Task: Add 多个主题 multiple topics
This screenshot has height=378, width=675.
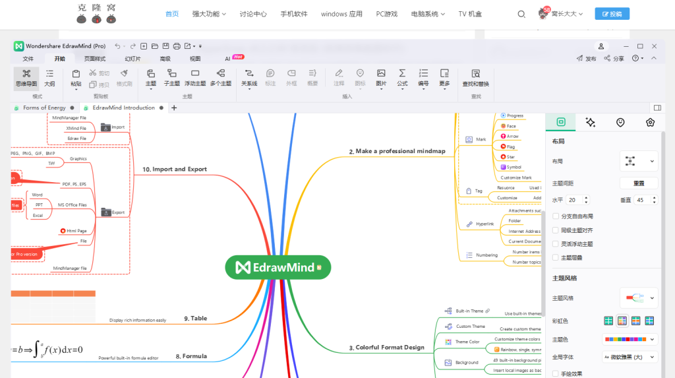Action: point(221,78)
